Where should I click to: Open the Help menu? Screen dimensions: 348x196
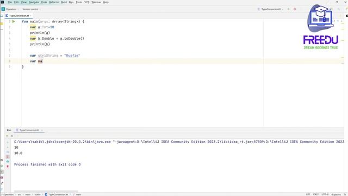(x=105, y=2)
